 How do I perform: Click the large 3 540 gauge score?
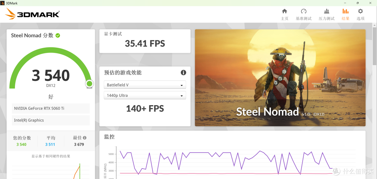[x=51, y=75]
